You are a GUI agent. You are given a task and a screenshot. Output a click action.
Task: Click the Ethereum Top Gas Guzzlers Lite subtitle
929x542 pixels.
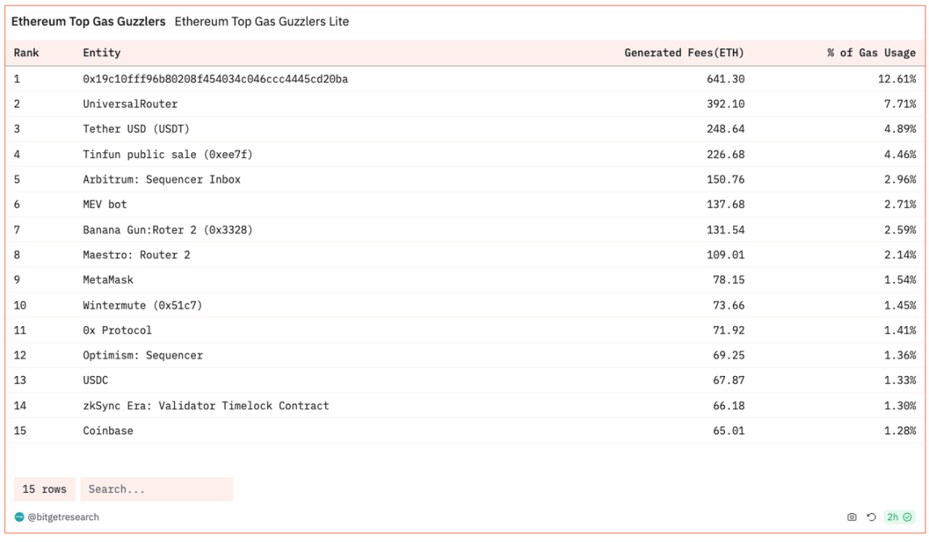click(261, 22)
